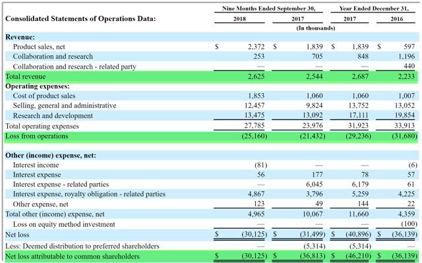Click the 'Product sales, net' row label
This screenshot has width=422, height=263.
coord(39,47)
